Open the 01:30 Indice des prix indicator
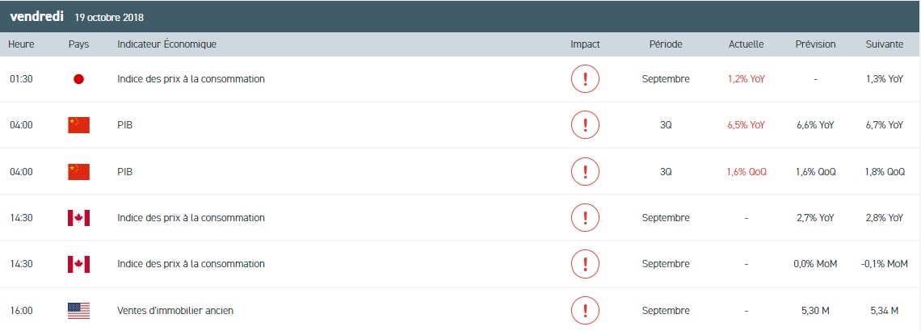 [x=191, y=79]
